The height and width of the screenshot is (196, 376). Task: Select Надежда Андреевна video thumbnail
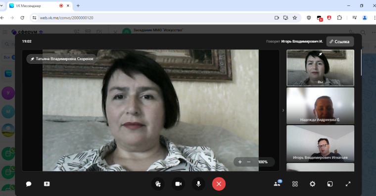[320, 106]
